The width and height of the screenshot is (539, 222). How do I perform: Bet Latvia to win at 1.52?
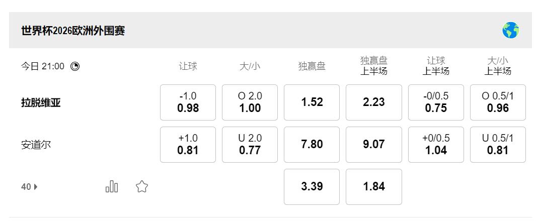(312, 102)
